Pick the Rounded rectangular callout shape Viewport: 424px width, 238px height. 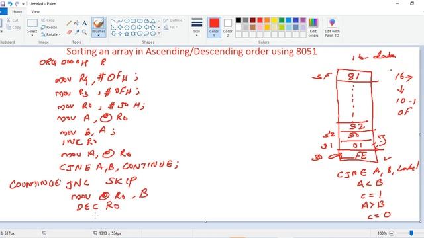click(140, 34)
